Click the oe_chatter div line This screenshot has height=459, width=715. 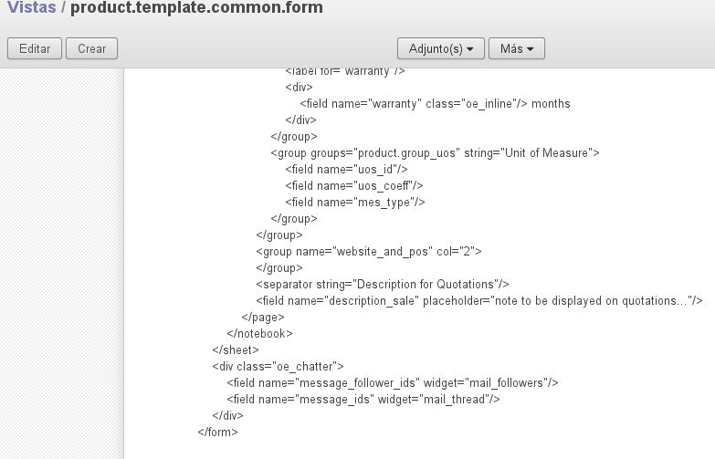pos(278,367)
